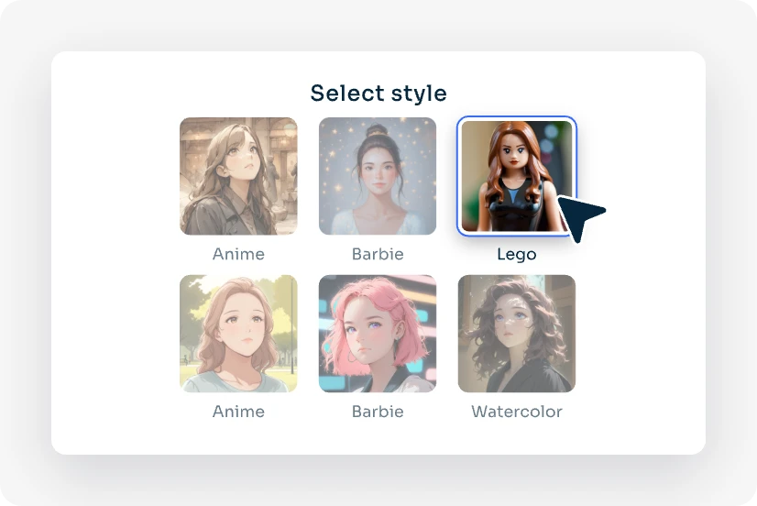
Task: Click the Barbie label under sparkly portrait
Action: 378,254
